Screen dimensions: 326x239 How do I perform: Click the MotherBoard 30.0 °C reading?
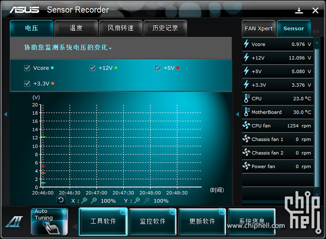pos(302,112)
